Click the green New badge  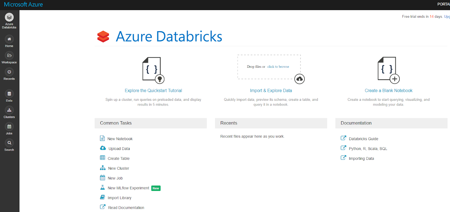point(156,188)
